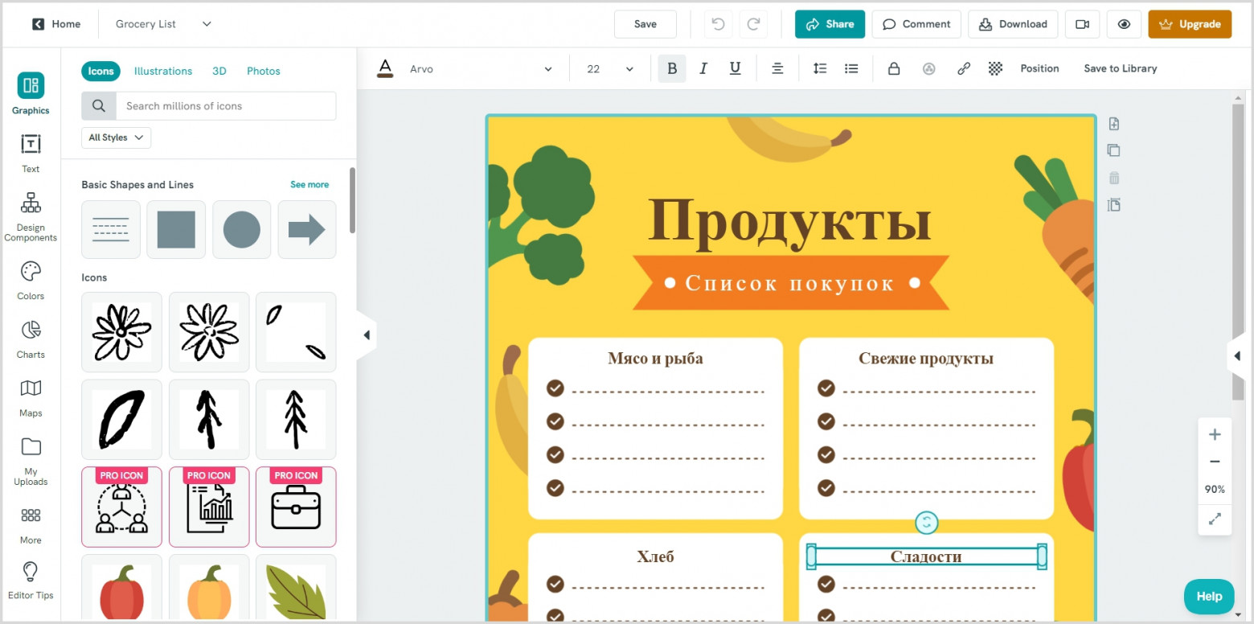Screen dimensions: 1254x624
Task: Insert the lines basic shape
Action: (x=111, y=230)
